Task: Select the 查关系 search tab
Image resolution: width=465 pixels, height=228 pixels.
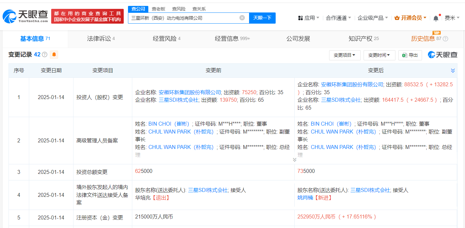Action: click(199, 9)
